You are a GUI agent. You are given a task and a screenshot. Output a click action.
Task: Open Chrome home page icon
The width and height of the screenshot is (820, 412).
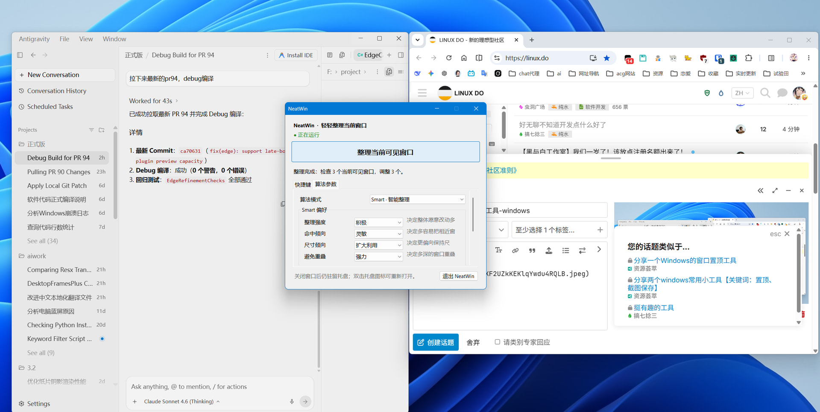tap(464, 58)
